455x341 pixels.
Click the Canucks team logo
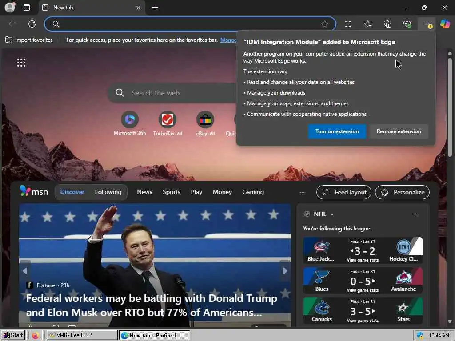pos(322,308)
